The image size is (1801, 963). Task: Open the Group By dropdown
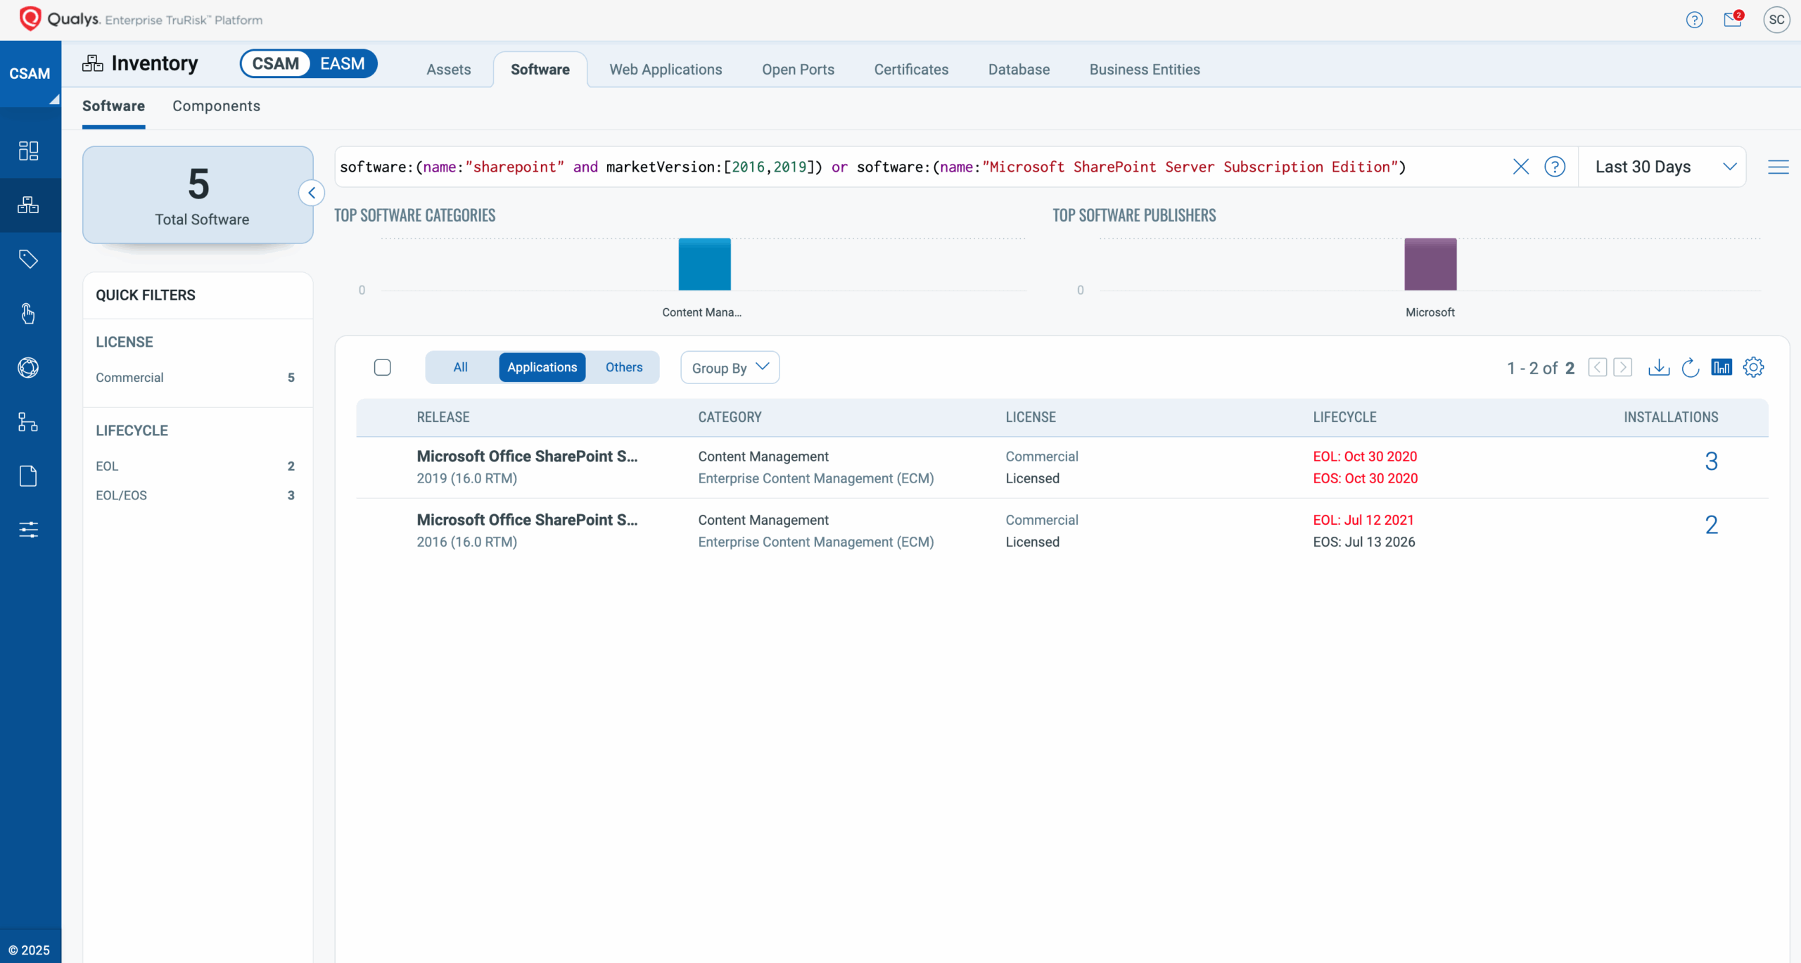pyautogui.click(x=730, y=367)
